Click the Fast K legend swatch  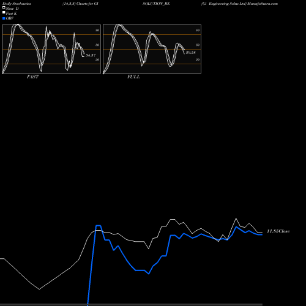4,13
